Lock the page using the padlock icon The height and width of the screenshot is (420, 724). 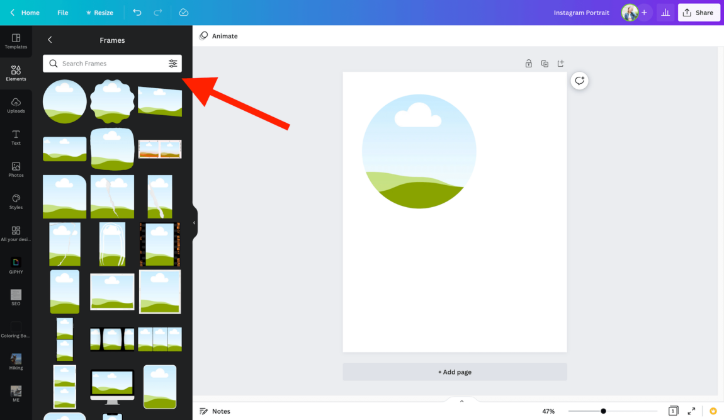point(529,64)
